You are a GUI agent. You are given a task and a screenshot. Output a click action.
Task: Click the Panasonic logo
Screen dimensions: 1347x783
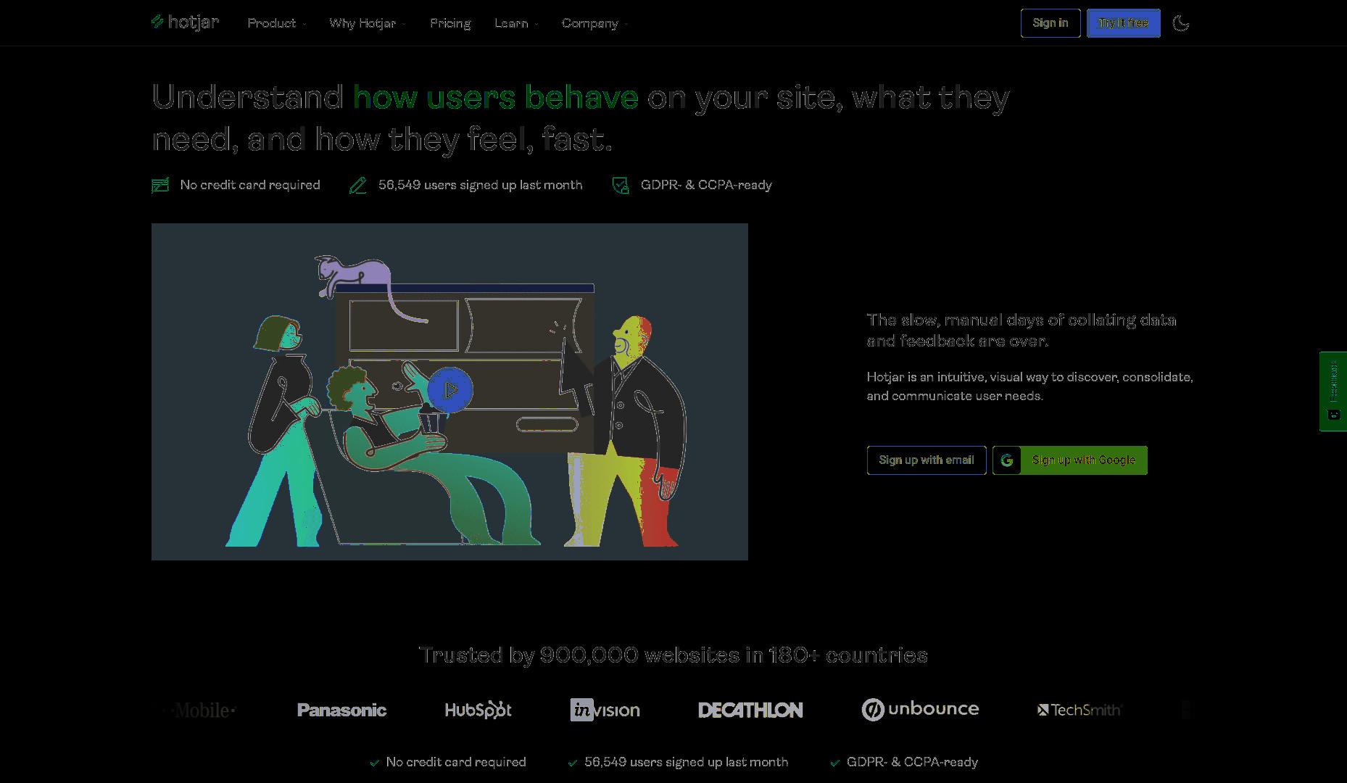[x=341, y=710]
